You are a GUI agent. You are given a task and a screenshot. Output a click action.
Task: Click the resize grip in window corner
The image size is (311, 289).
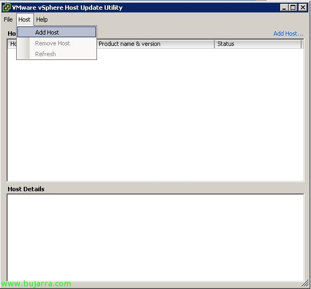(x=306, y=284)
